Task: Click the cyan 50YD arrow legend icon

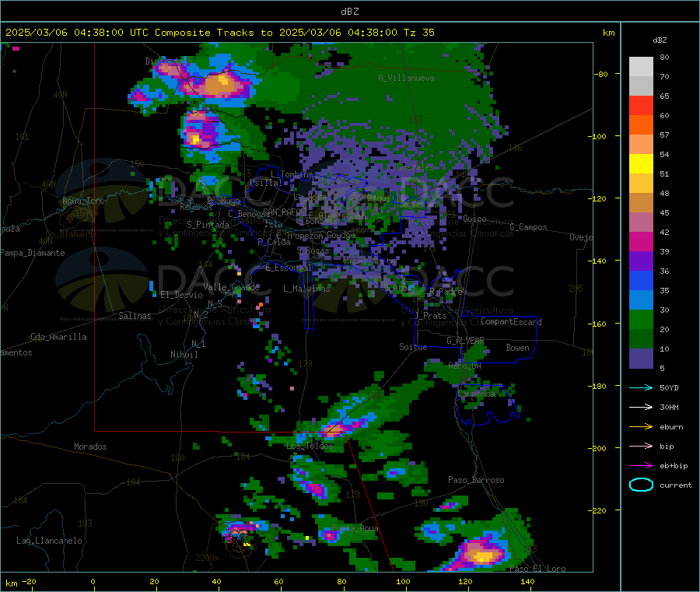Action: pos(641,387)
